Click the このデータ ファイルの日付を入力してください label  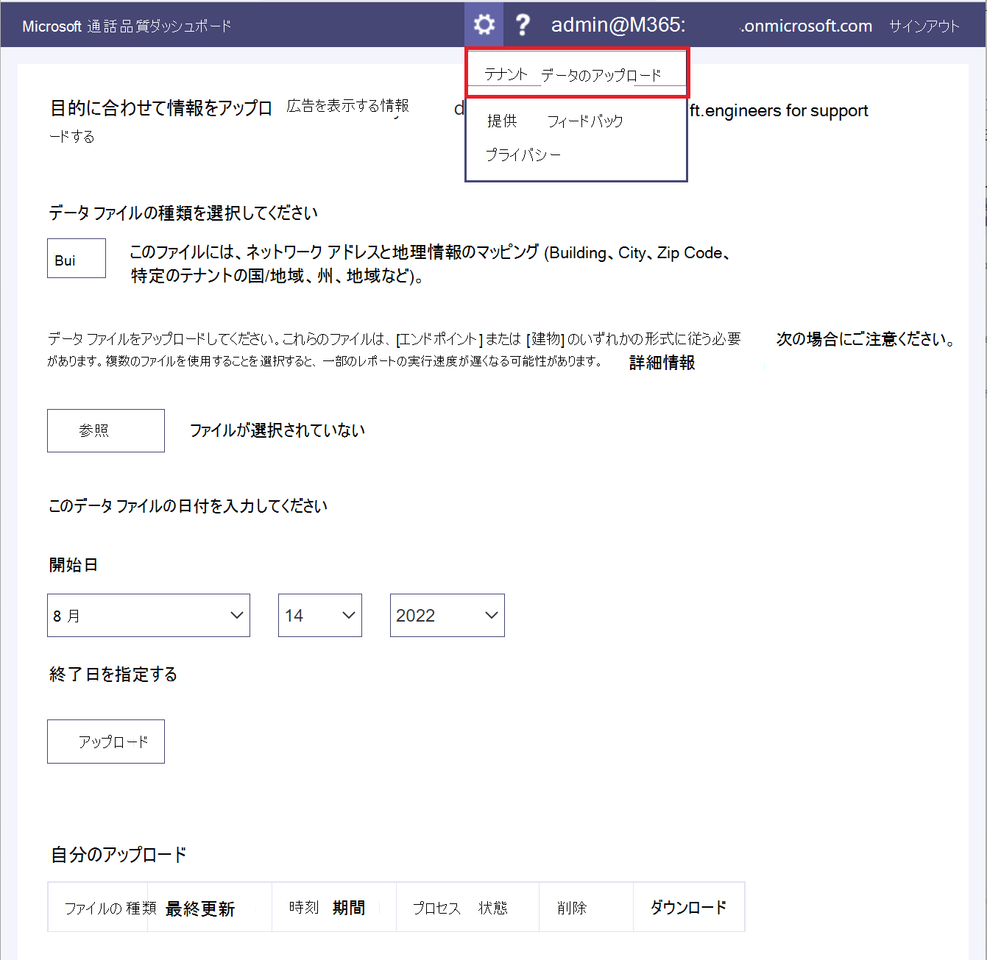188,505
